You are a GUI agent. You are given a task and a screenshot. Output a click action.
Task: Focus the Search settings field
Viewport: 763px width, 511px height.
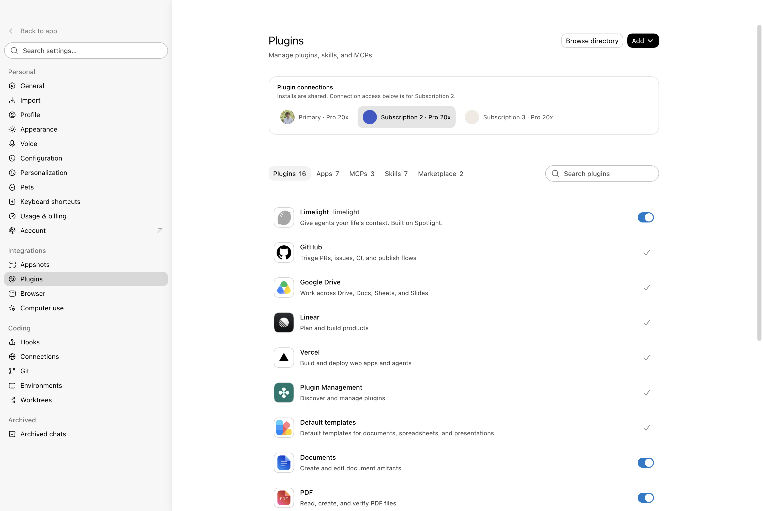(86, 51)
